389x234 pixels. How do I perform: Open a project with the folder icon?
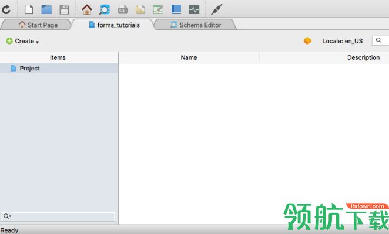pos(46,9)
